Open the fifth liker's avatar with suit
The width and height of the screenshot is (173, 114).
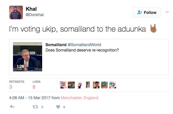point(96,85)
